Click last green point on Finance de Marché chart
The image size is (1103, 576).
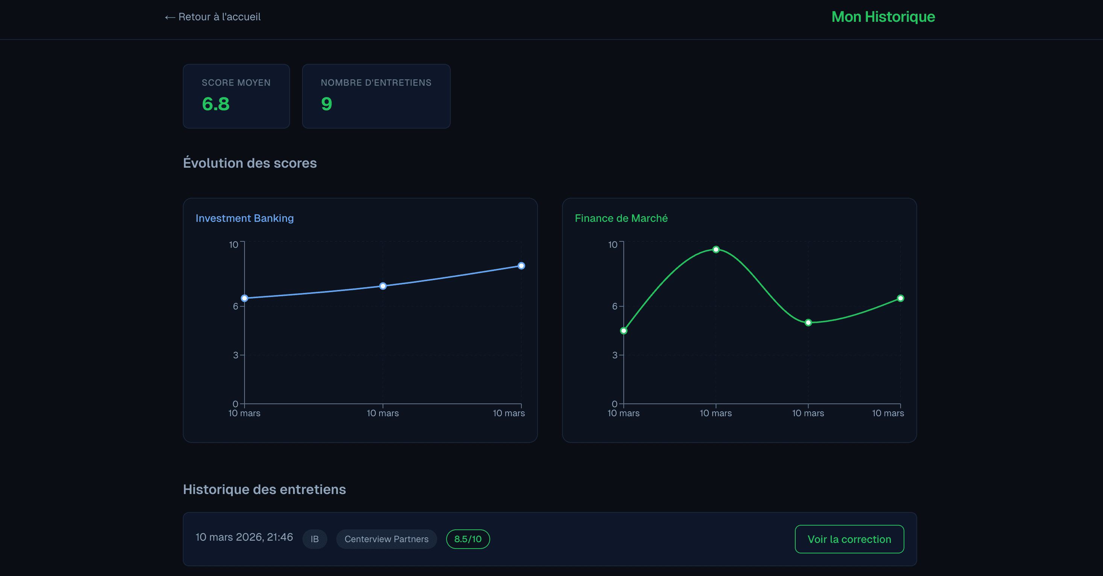pyautogui.click(x=900, y=298)
